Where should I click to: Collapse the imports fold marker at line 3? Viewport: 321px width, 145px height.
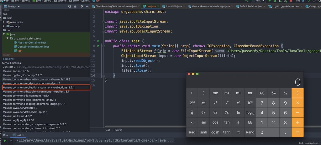[103, 22]
